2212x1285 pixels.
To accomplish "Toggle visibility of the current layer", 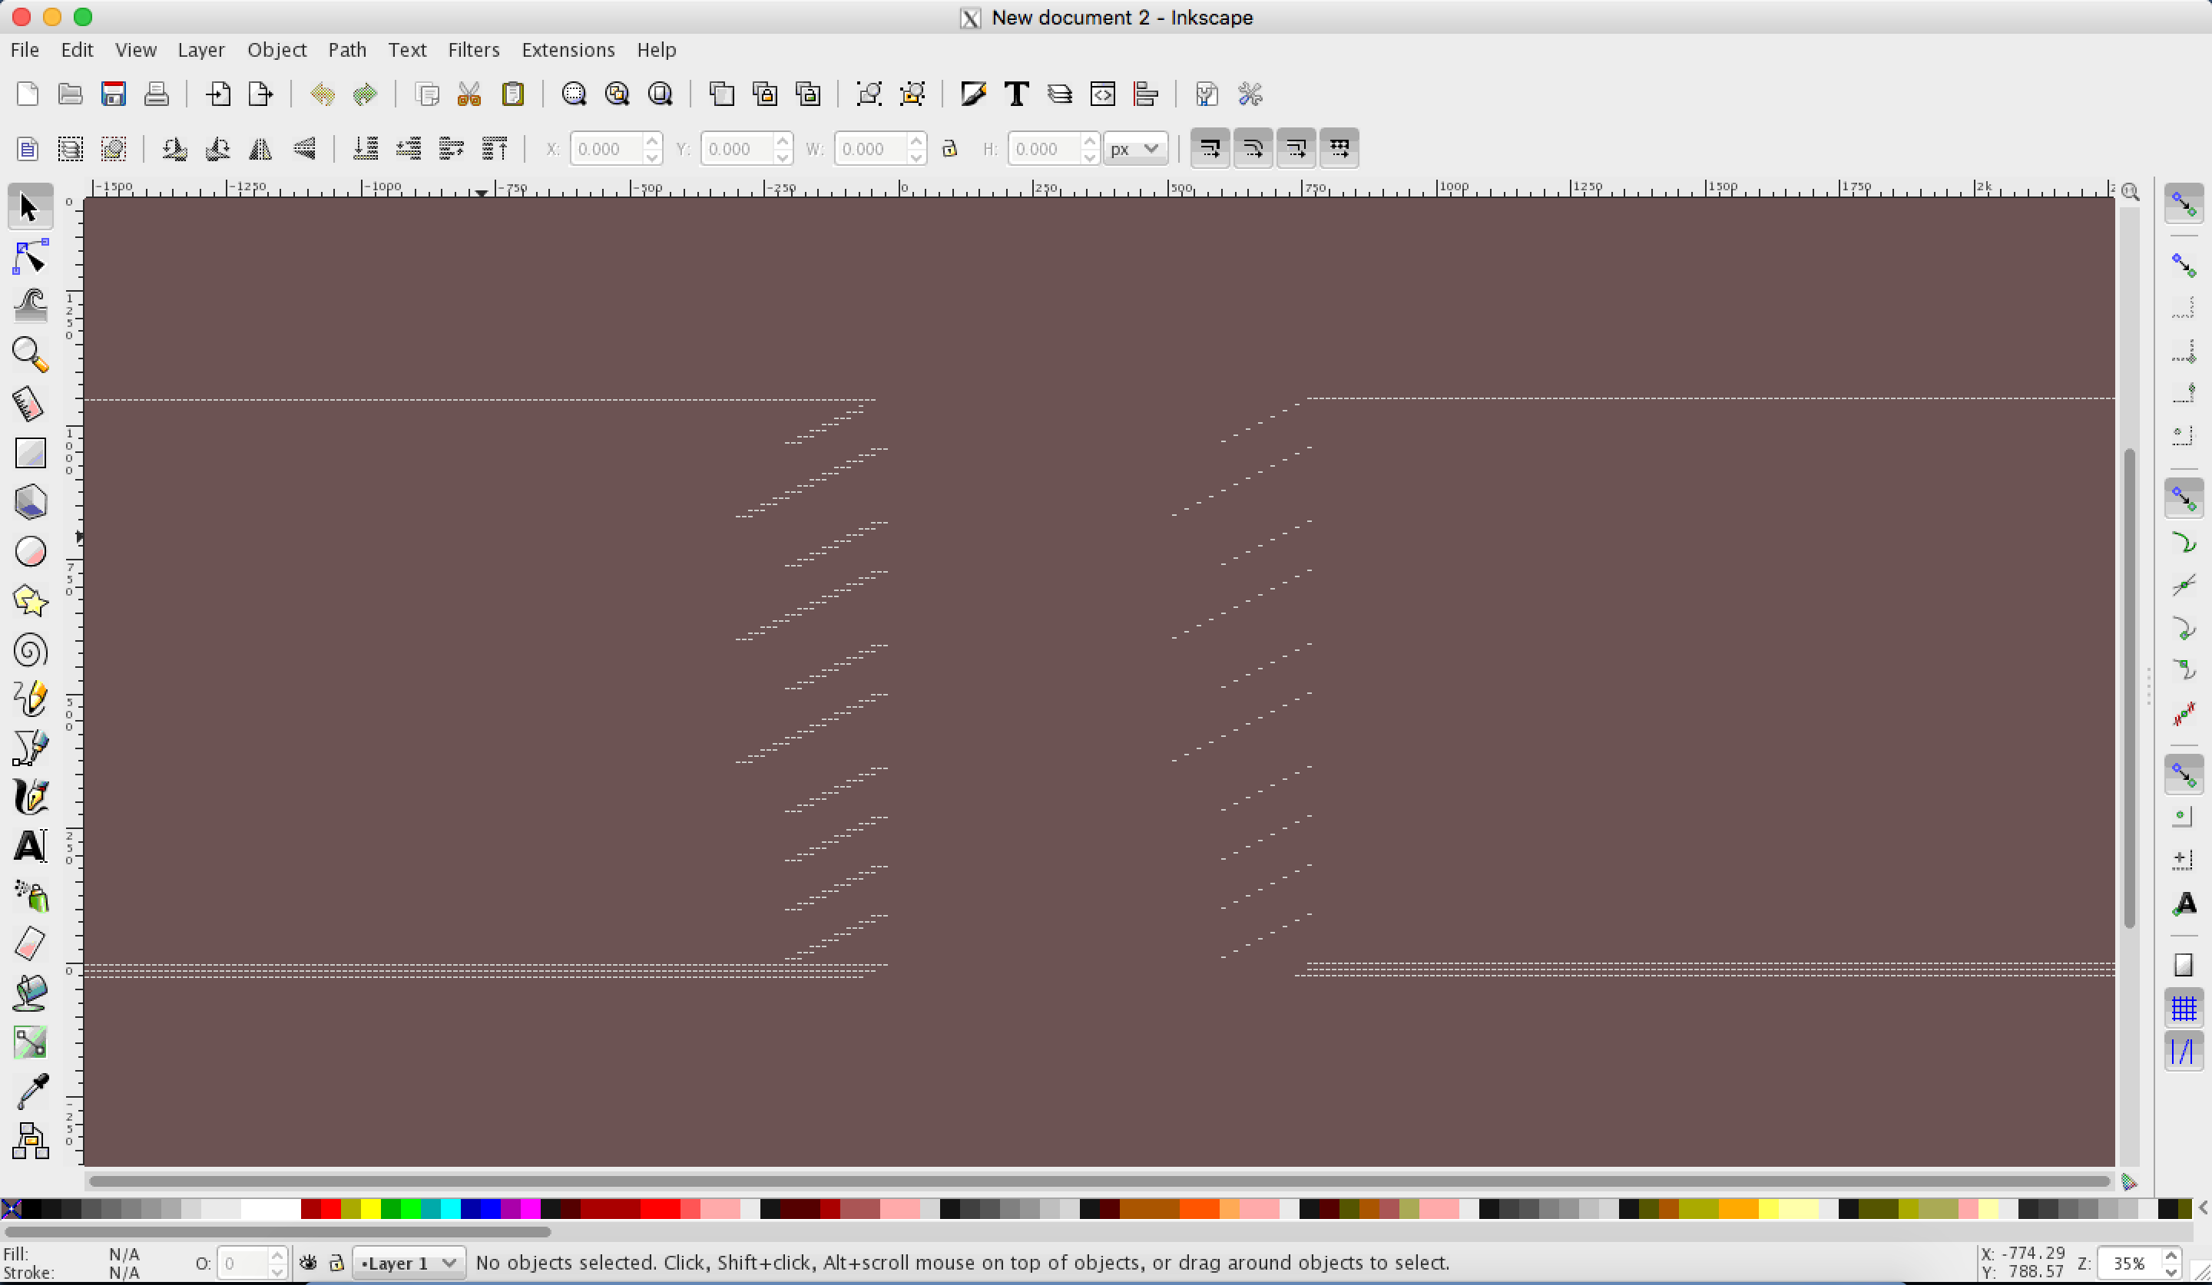I will coord(308,1263).
